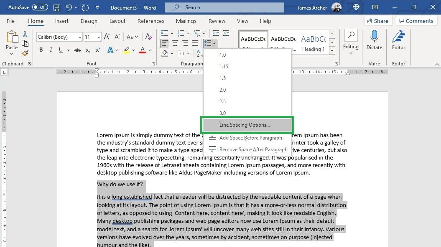Click the Increase Font Size icon
Image resolution: width=441 pixels, height=247 pixels.
106,36
